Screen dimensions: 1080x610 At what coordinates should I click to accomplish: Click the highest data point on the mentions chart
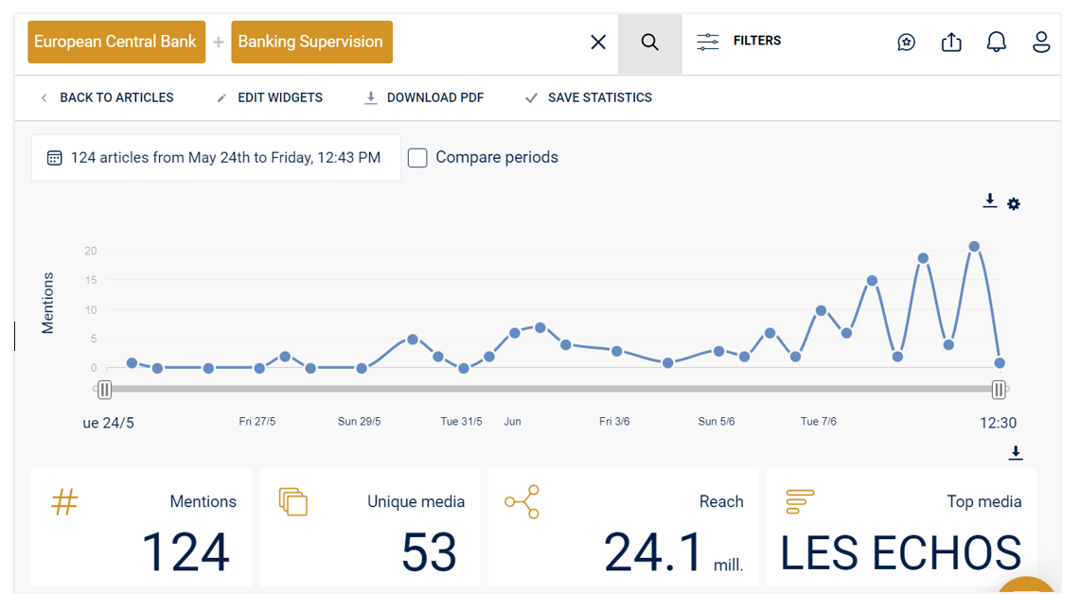point(974,247)
